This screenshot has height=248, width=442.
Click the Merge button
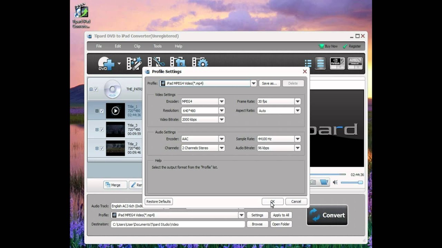point(115,185)
